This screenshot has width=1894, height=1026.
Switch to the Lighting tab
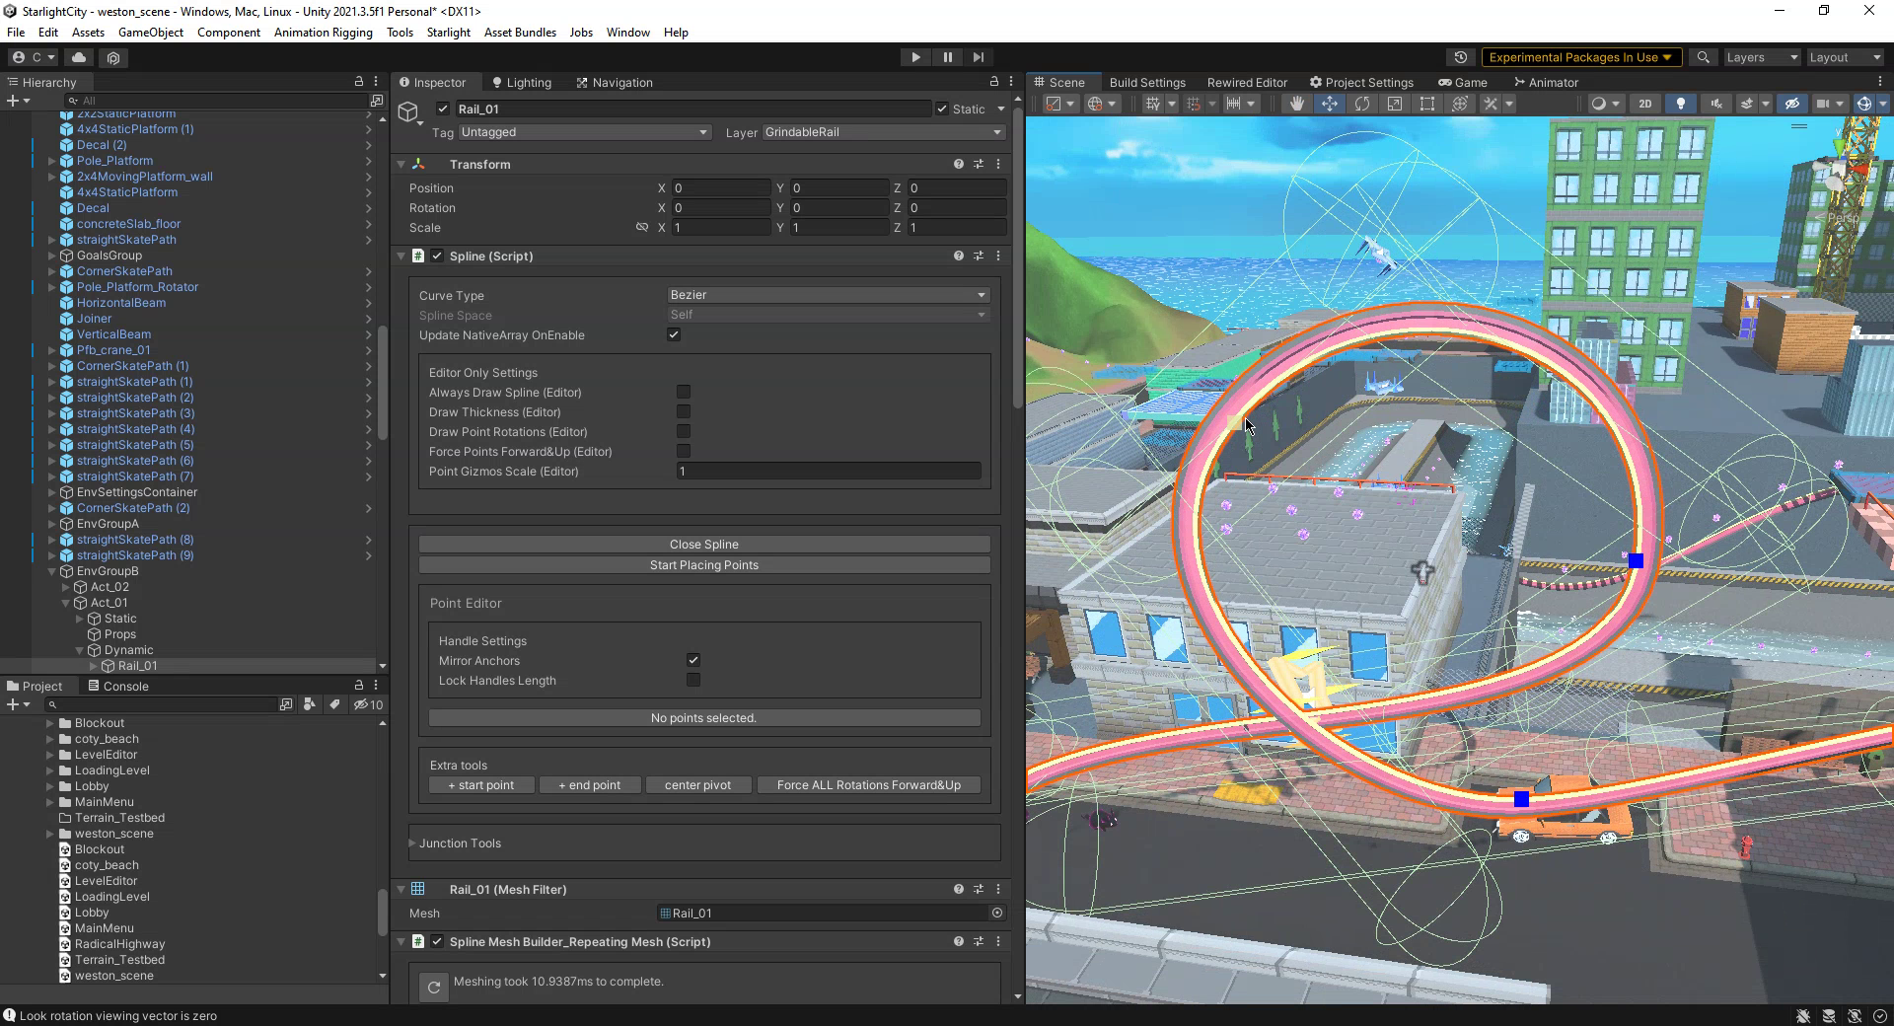[x=522, y=82]
